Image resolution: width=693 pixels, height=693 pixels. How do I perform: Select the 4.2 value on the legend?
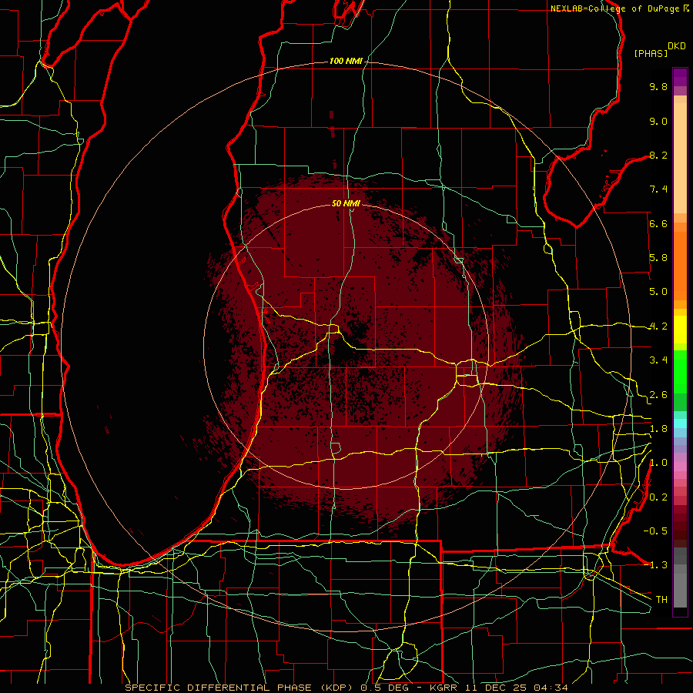(x=658, y=326)
